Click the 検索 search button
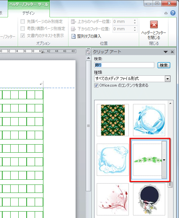The width and height of the screenshot is (179, 218). coord(164,65)
